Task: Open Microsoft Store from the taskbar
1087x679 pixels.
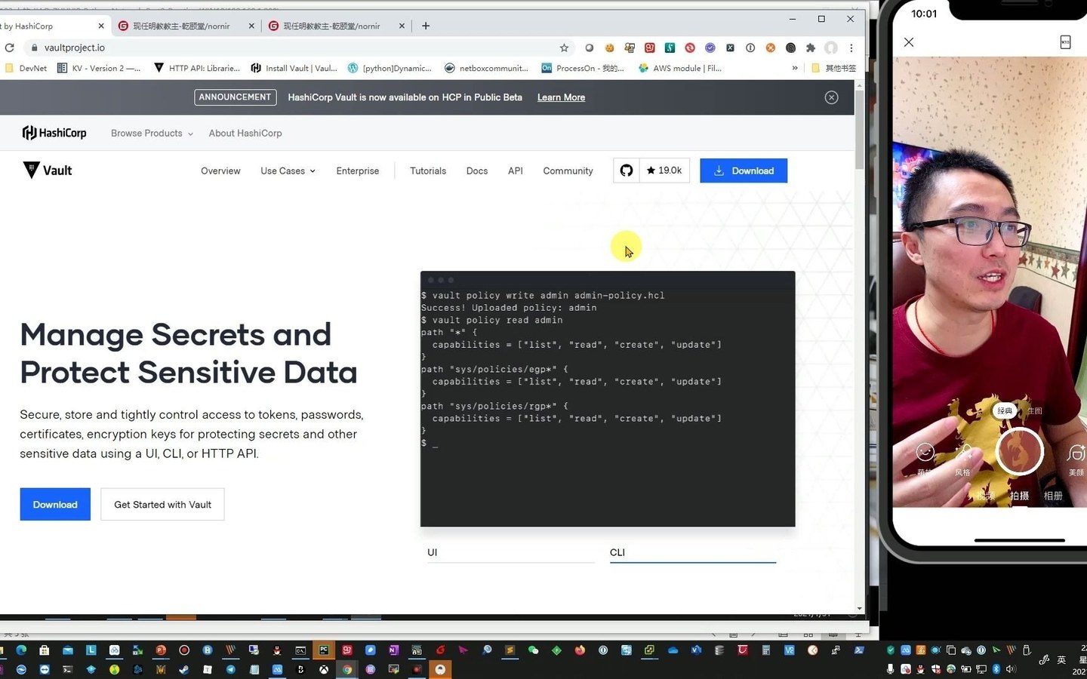Action: click(45, 650)
